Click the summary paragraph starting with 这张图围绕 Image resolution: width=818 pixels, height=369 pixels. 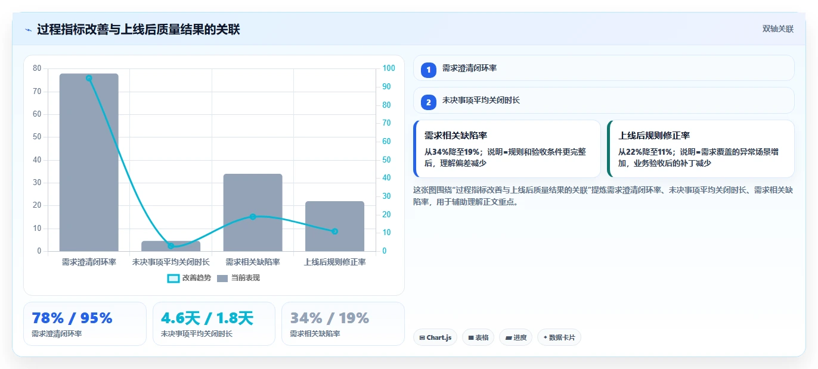click(603, 196)
